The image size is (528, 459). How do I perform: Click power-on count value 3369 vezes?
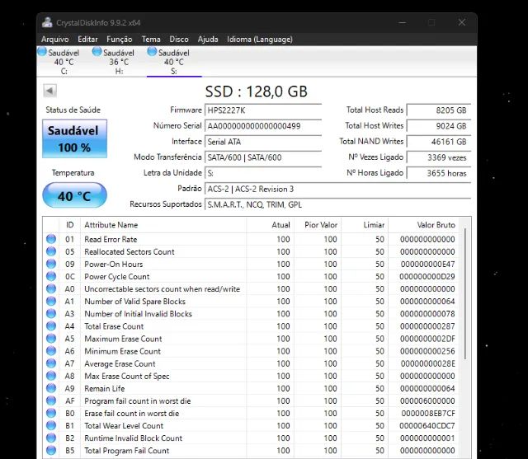[439, 157]
